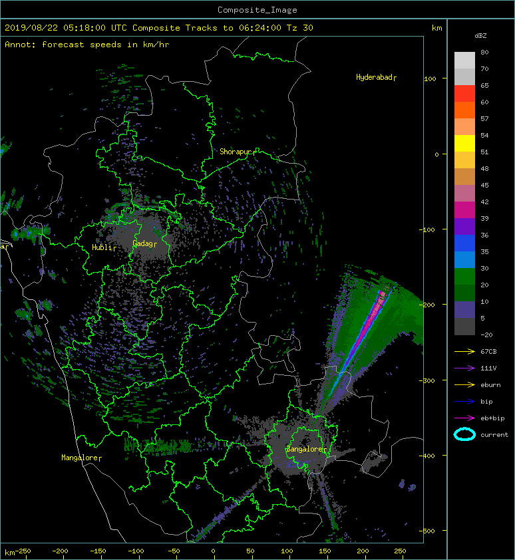Click the 'eb+bip' legend label
The height and width of the screenshot is (560, 515).
[492, 418]
